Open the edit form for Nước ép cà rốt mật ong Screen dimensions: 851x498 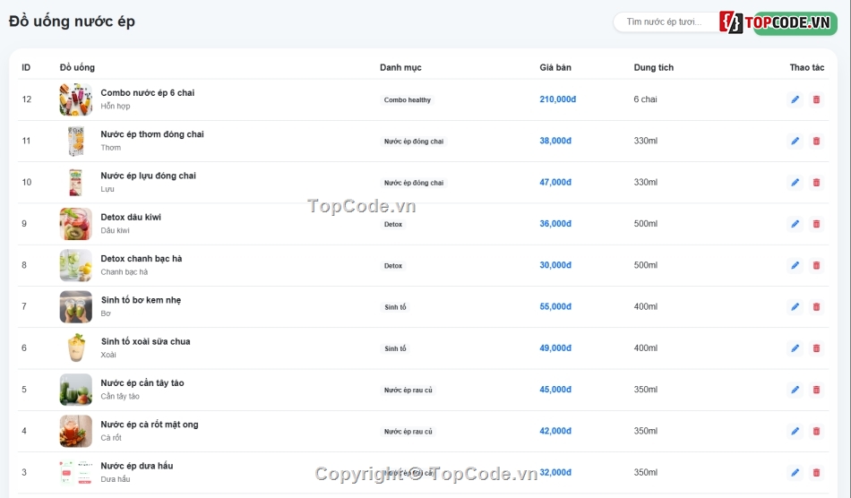pos(795,432)
